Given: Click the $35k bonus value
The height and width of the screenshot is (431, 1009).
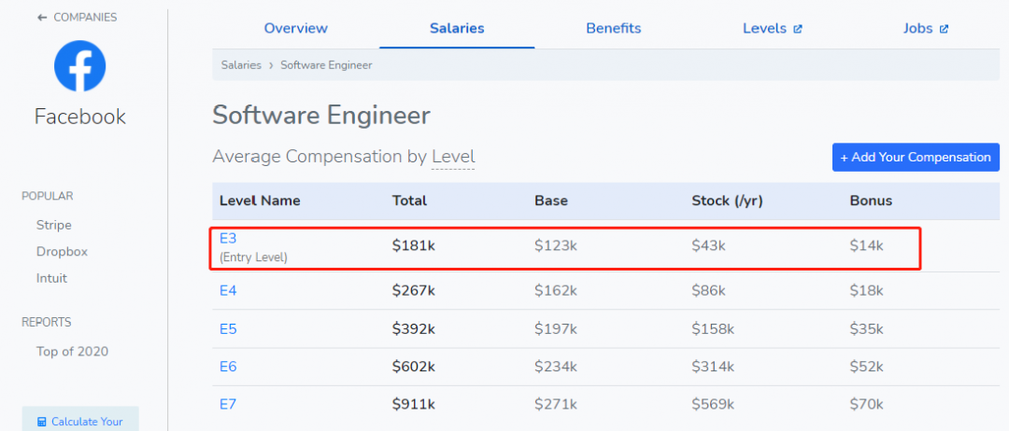Looking at the screenshot, I should [867, 329].
